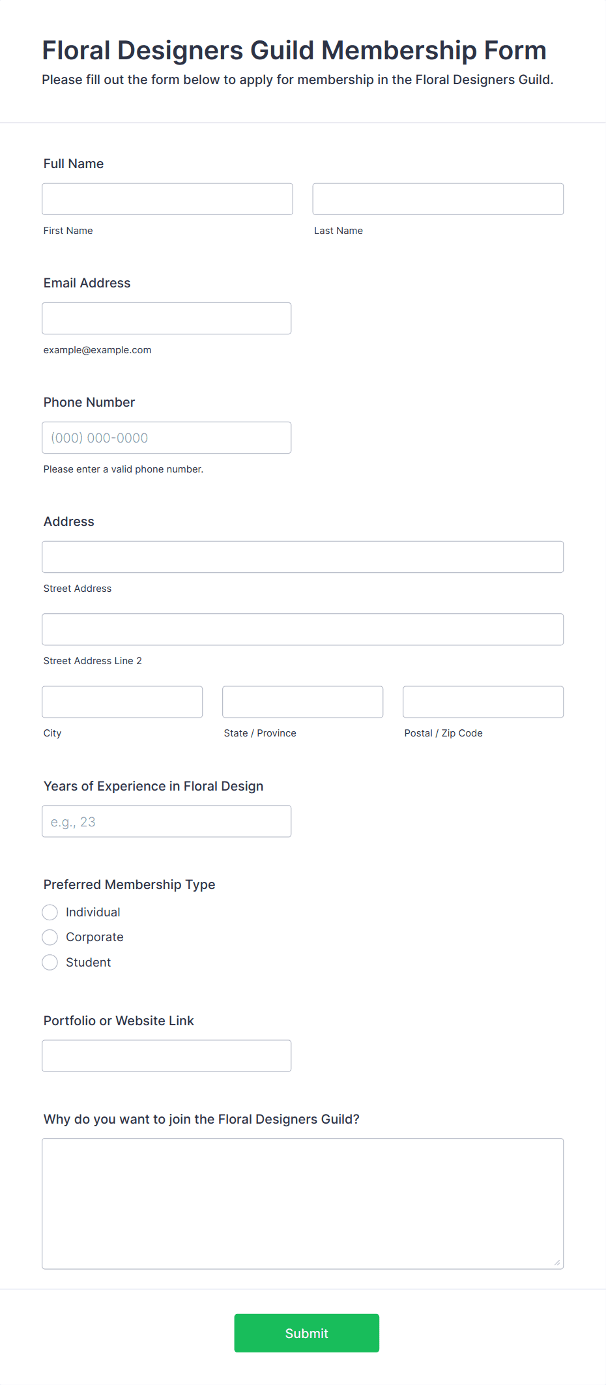This screenshot has width=606, height=1385.
Task: Click the Years of Experience field
Action: [167, 821]
